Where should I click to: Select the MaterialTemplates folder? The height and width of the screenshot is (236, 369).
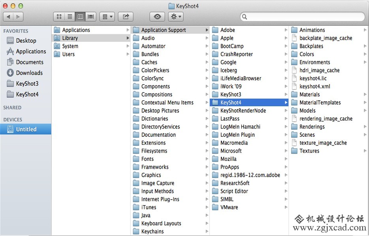(328, 102)
